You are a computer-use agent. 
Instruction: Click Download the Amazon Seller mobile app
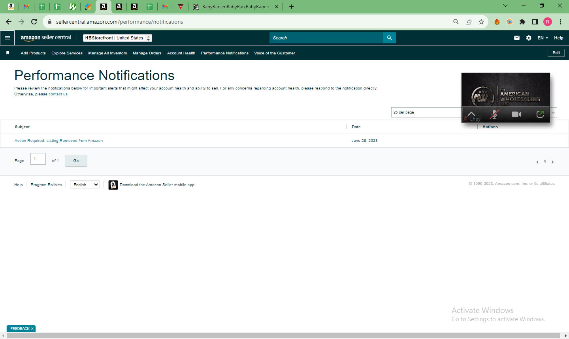tap(157, 185)
